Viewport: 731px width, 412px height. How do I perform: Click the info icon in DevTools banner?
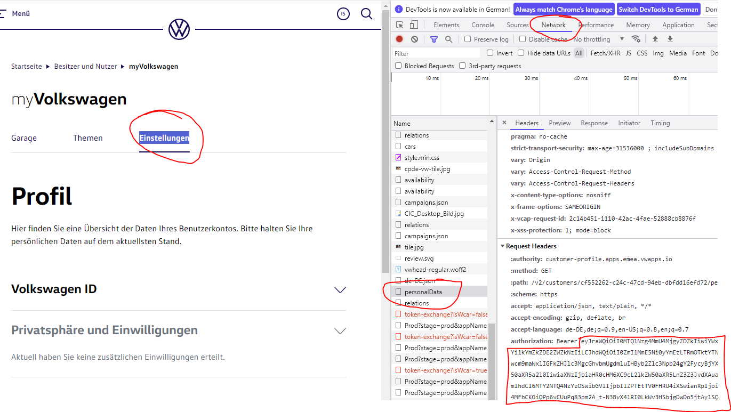point(399,10)
